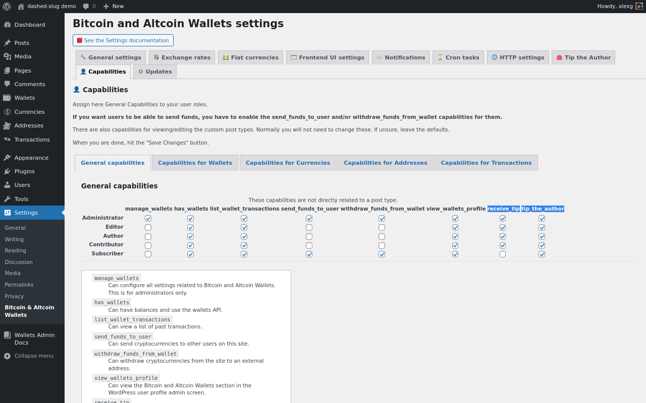Click the Wallets sidebar icon

tap(7, 98)
